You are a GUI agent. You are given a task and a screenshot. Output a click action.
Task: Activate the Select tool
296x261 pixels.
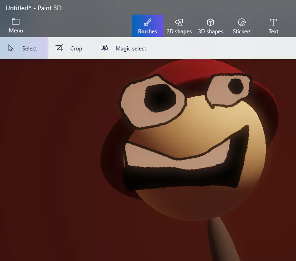[24, 48]
